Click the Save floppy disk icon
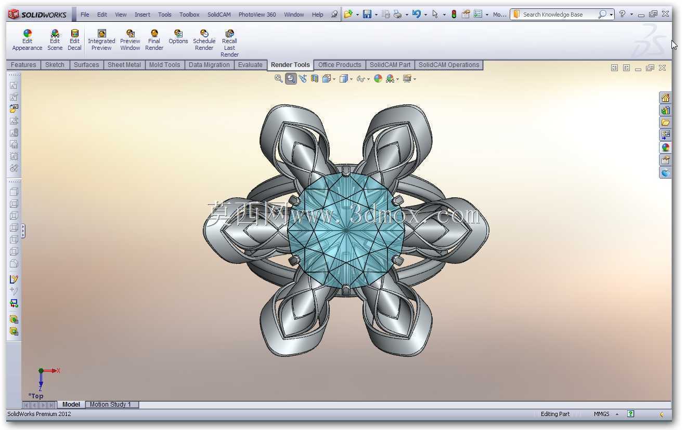 367,14
